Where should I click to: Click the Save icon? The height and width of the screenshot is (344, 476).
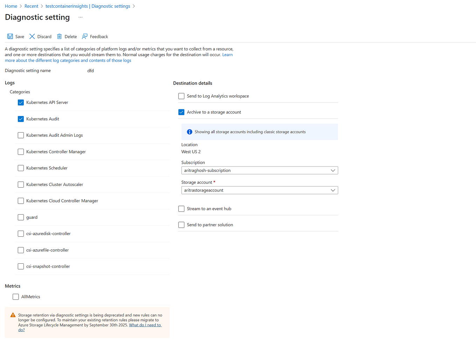pos(10,36)
